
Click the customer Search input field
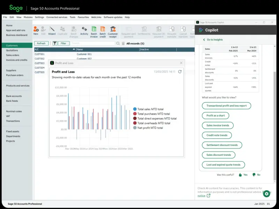point(92,44)
